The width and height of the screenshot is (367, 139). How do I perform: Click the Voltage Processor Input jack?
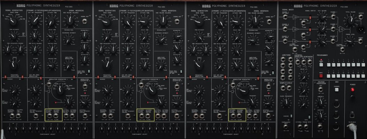[320, 126]
